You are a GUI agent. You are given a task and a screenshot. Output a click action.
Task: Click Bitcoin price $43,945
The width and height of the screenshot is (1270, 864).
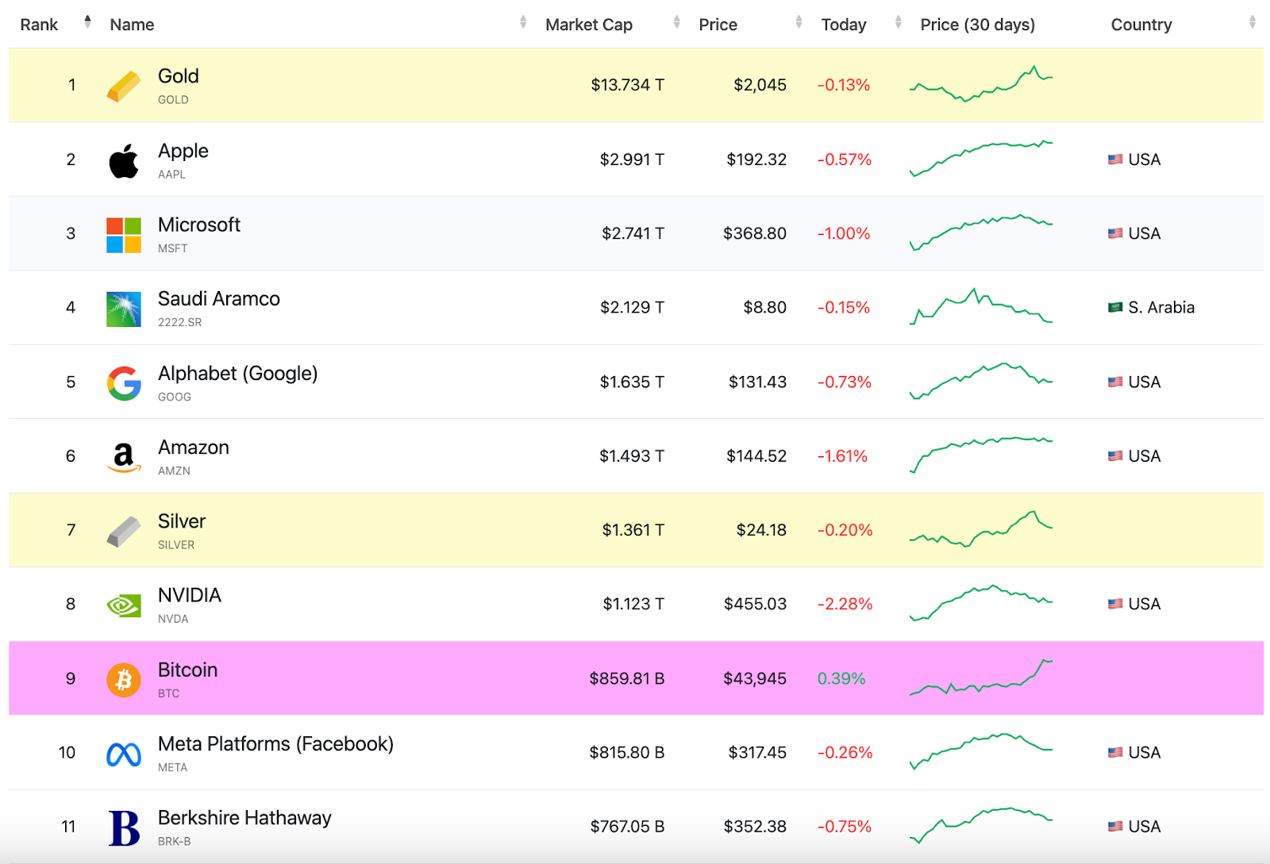[755, 678]
